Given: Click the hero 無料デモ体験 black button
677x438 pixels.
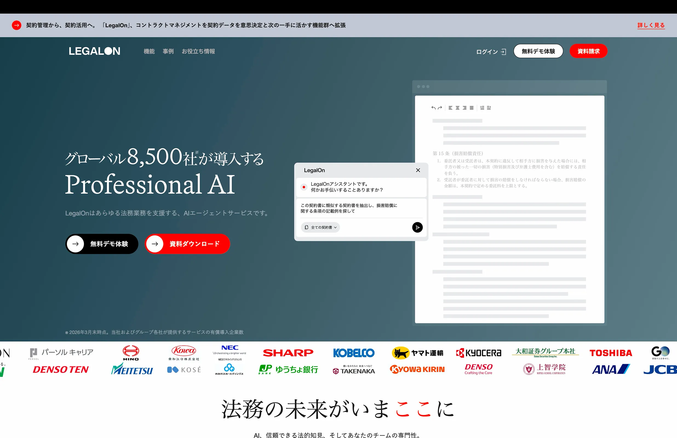Looking at the screenshot, I should pos(102,244).
